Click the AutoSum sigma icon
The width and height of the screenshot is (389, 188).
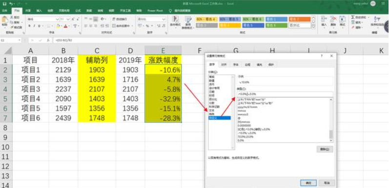point(353,18)
